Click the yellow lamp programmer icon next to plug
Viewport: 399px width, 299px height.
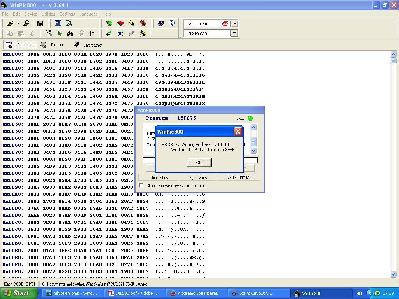click(143, 33)
